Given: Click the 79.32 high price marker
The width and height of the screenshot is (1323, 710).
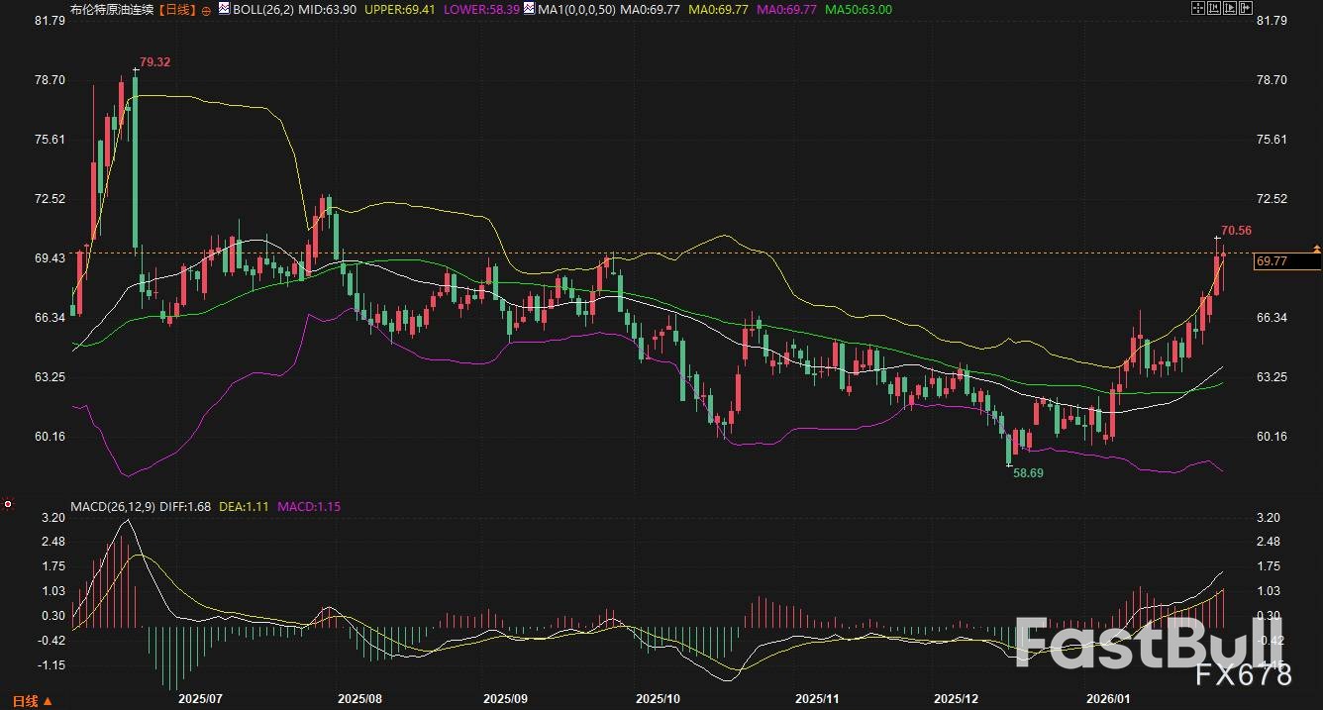Looking at the screenshot, I should click(x=154, y=62).
